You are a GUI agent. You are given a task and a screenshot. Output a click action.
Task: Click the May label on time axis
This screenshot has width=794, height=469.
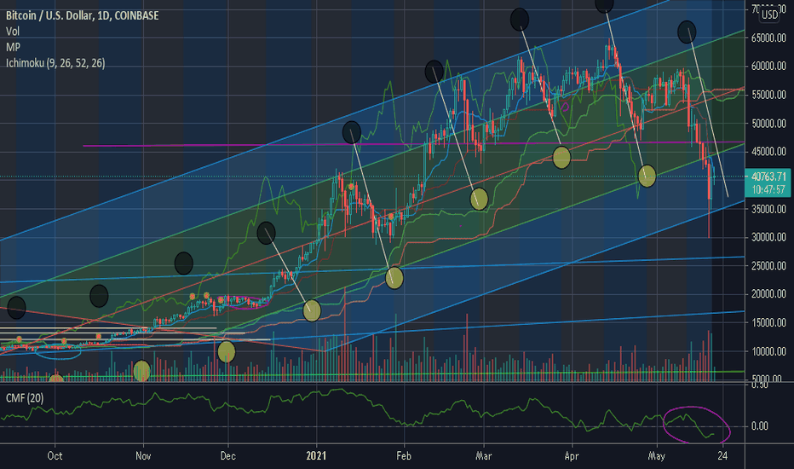(x=656, y=456)
